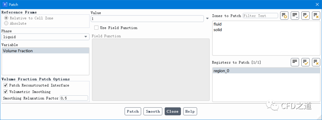322x120 pixels.
Task: Toggle tree view for Zones to Patch
Action: tap(284, 16)
